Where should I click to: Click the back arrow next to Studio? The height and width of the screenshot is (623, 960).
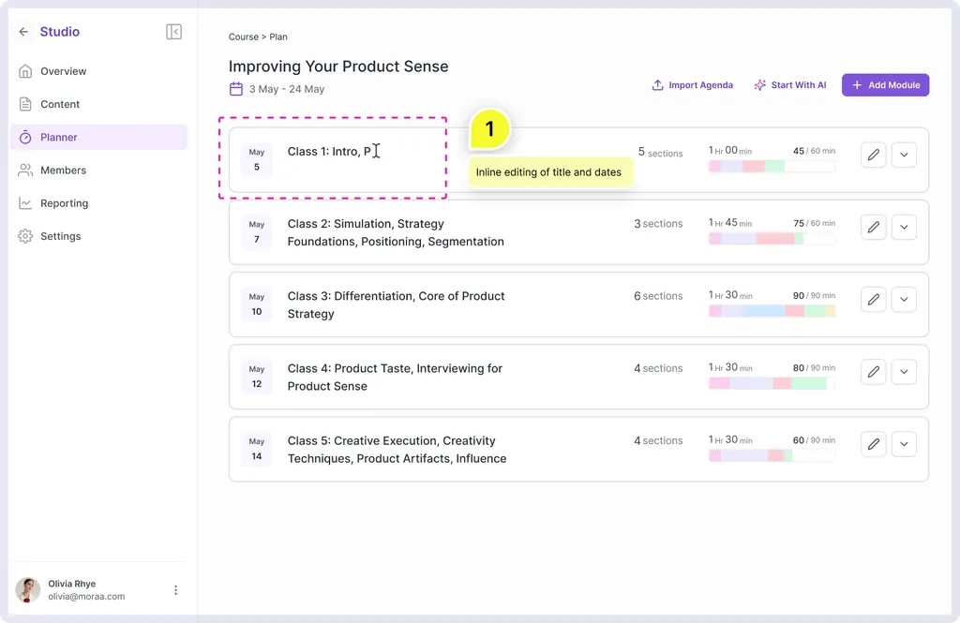pyautogui.click(x=23, y=32)
